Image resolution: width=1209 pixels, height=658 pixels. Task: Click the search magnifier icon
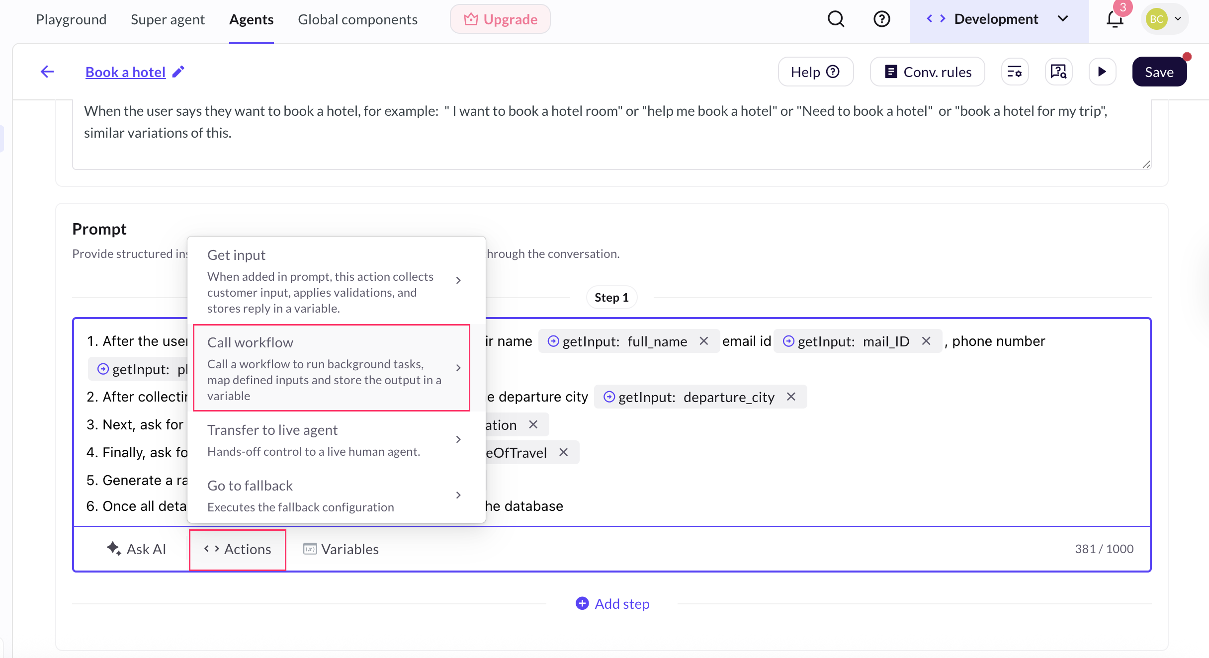(836, 19)
